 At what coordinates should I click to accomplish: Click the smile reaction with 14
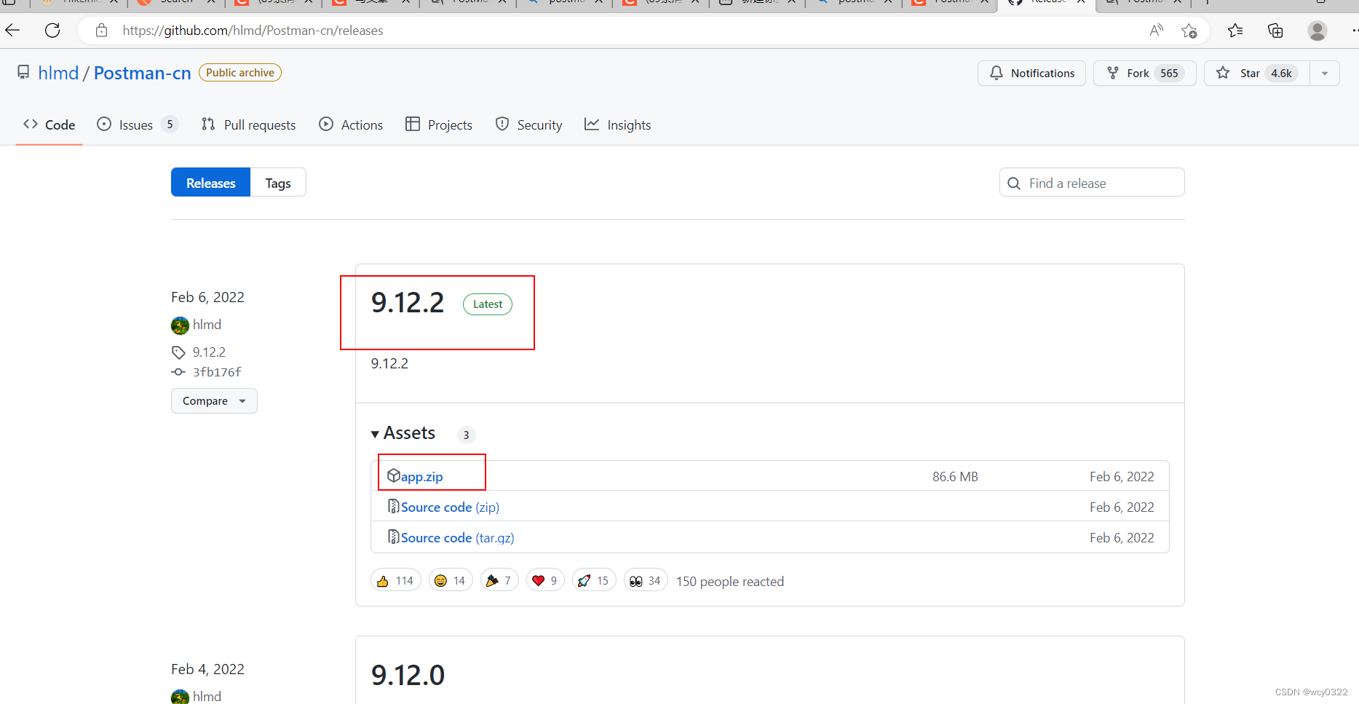point(451,580)
